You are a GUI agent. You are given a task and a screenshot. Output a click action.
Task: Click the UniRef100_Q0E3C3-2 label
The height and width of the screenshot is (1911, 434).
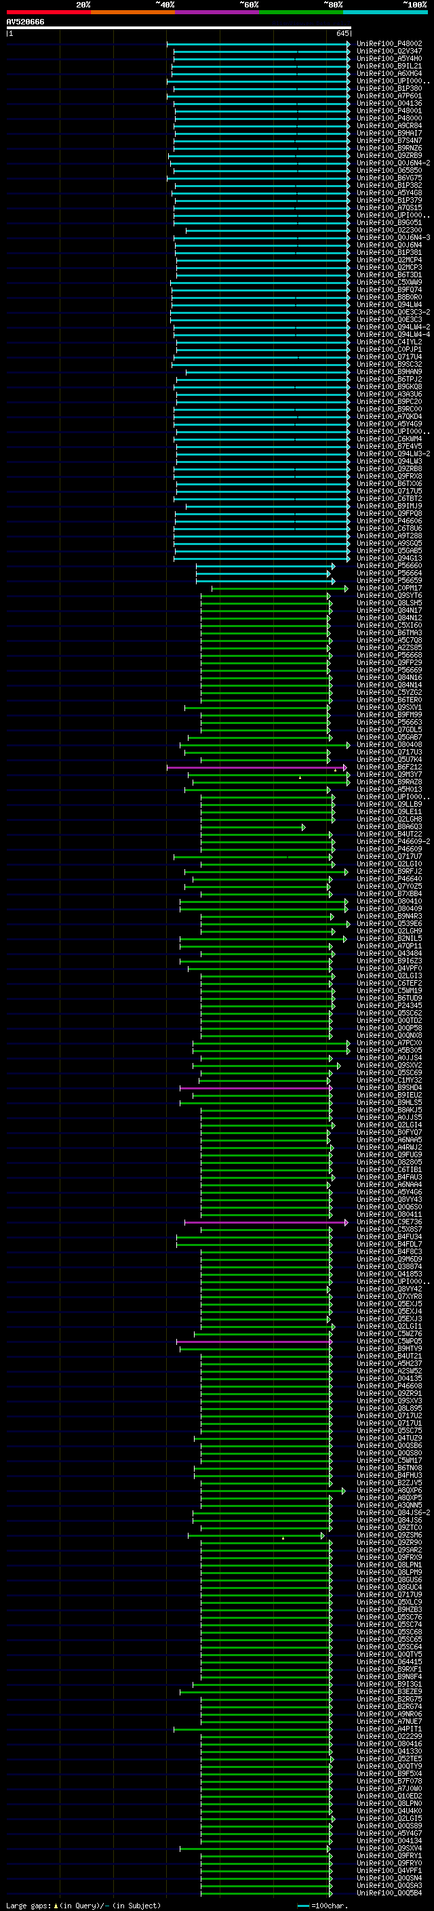point(393,313)
